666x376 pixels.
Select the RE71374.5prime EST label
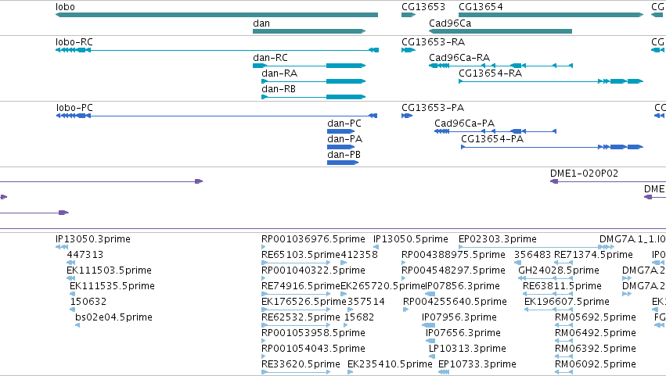(594, 255)
